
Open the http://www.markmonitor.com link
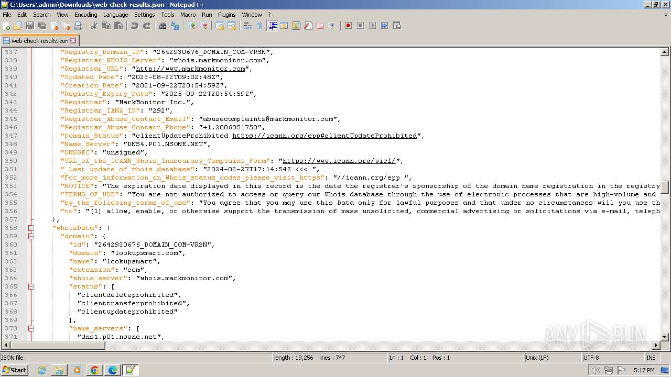point(190,69)
